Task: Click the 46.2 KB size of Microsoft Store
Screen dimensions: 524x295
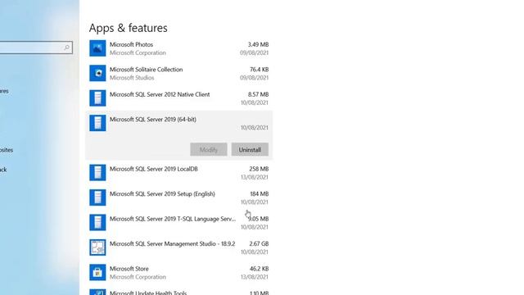Action: 259,269
